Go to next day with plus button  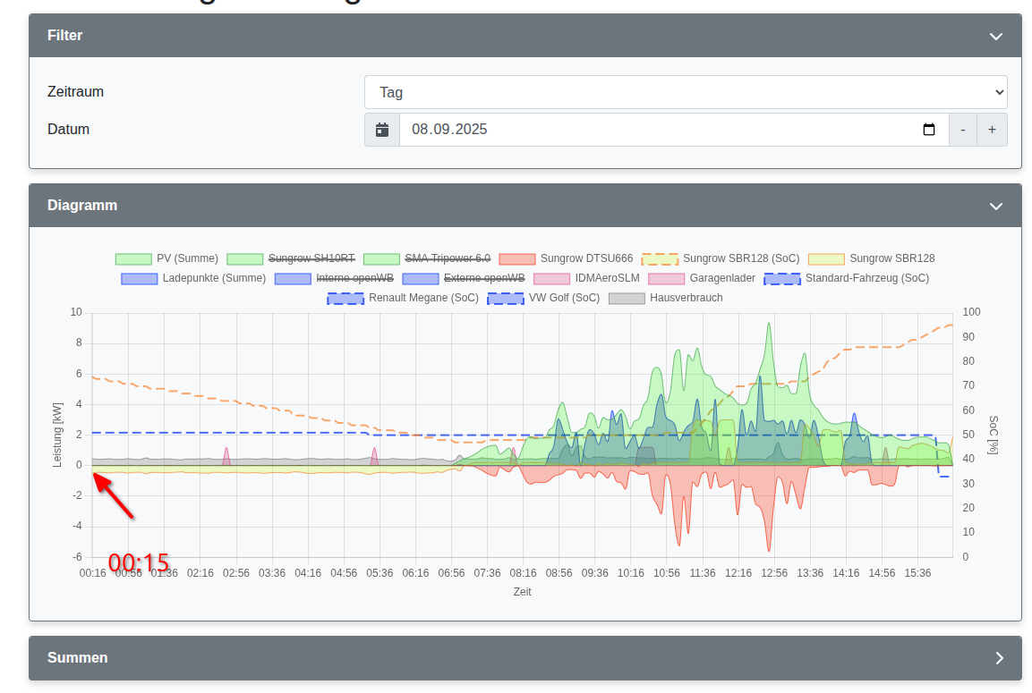(x=992, y=130)
